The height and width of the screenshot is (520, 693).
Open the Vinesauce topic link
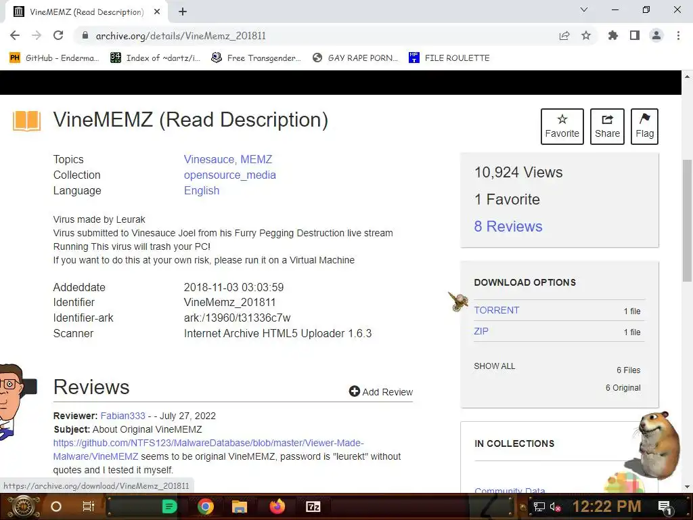[x=209, y=159]
